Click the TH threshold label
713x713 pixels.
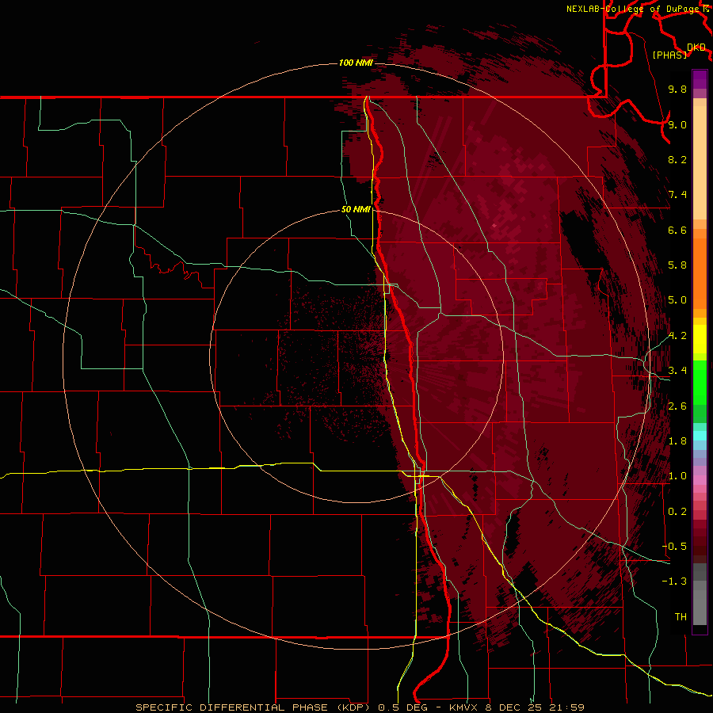(x=681, y=616)
